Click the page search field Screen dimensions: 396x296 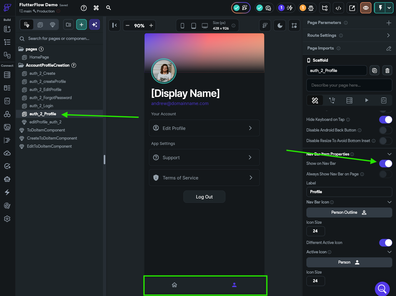[x=59, y=38]
